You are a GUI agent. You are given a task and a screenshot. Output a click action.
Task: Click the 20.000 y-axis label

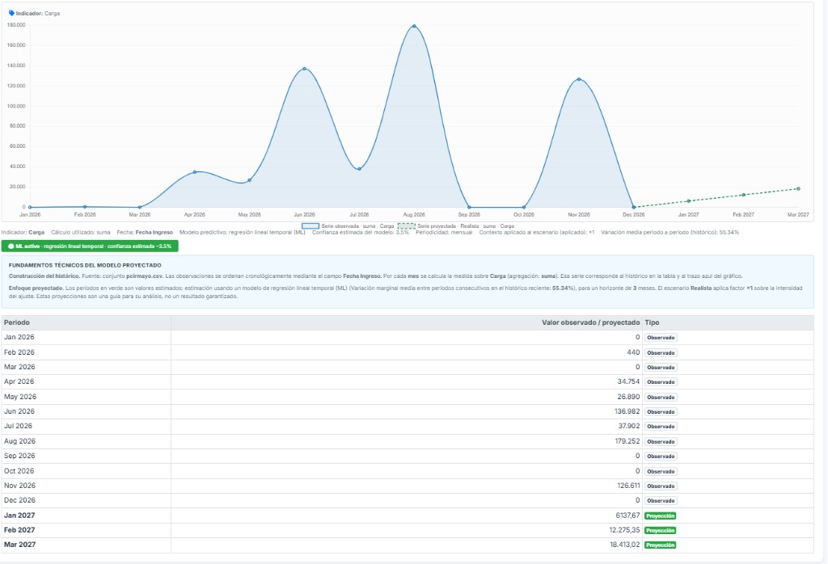pos(18,187)
